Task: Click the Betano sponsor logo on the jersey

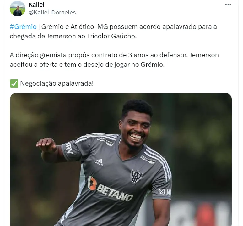Action: (x=110, y=189)
